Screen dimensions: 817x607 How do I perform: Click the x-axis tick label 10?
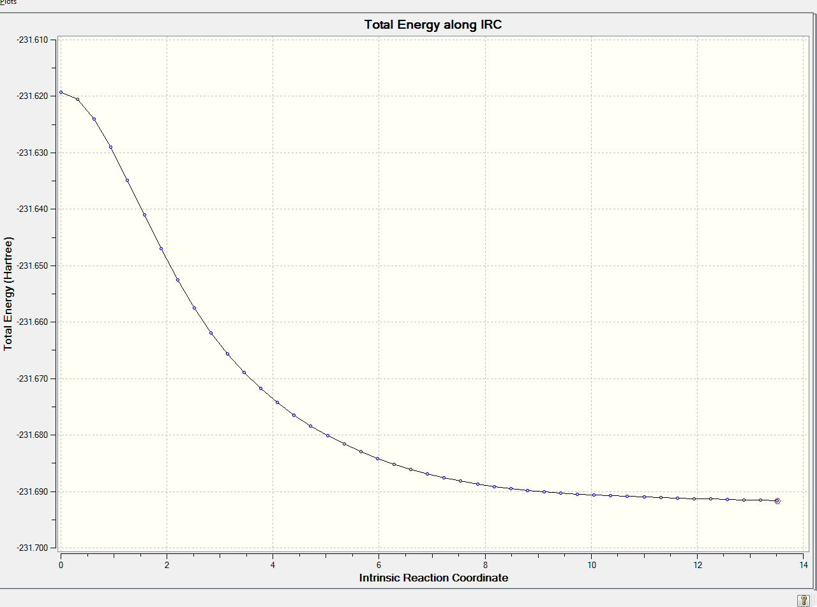point(591,565)
